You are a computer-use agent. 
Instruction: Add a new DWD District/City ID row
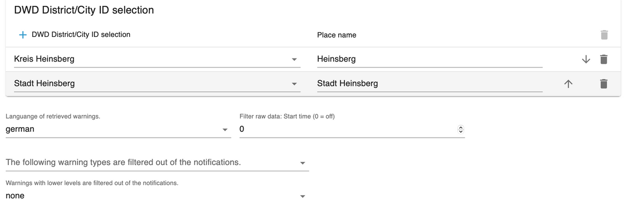click(23, 35)
